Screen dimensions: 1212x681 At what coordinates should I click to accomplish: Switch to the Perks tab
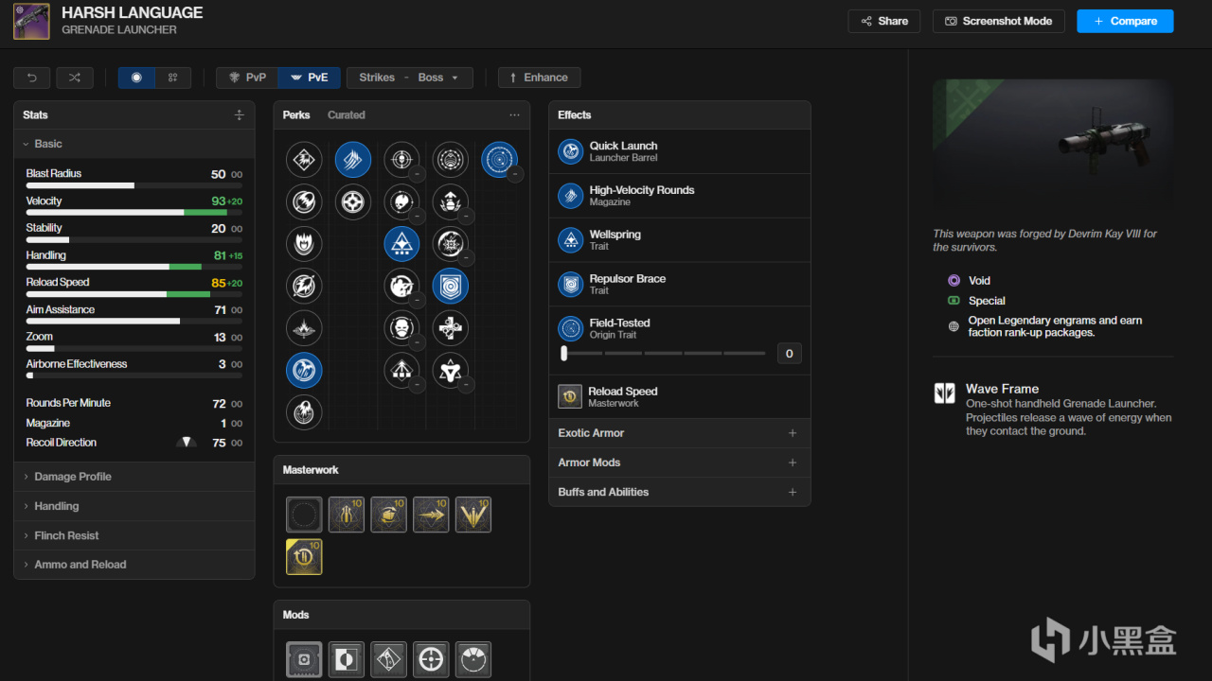296,114
